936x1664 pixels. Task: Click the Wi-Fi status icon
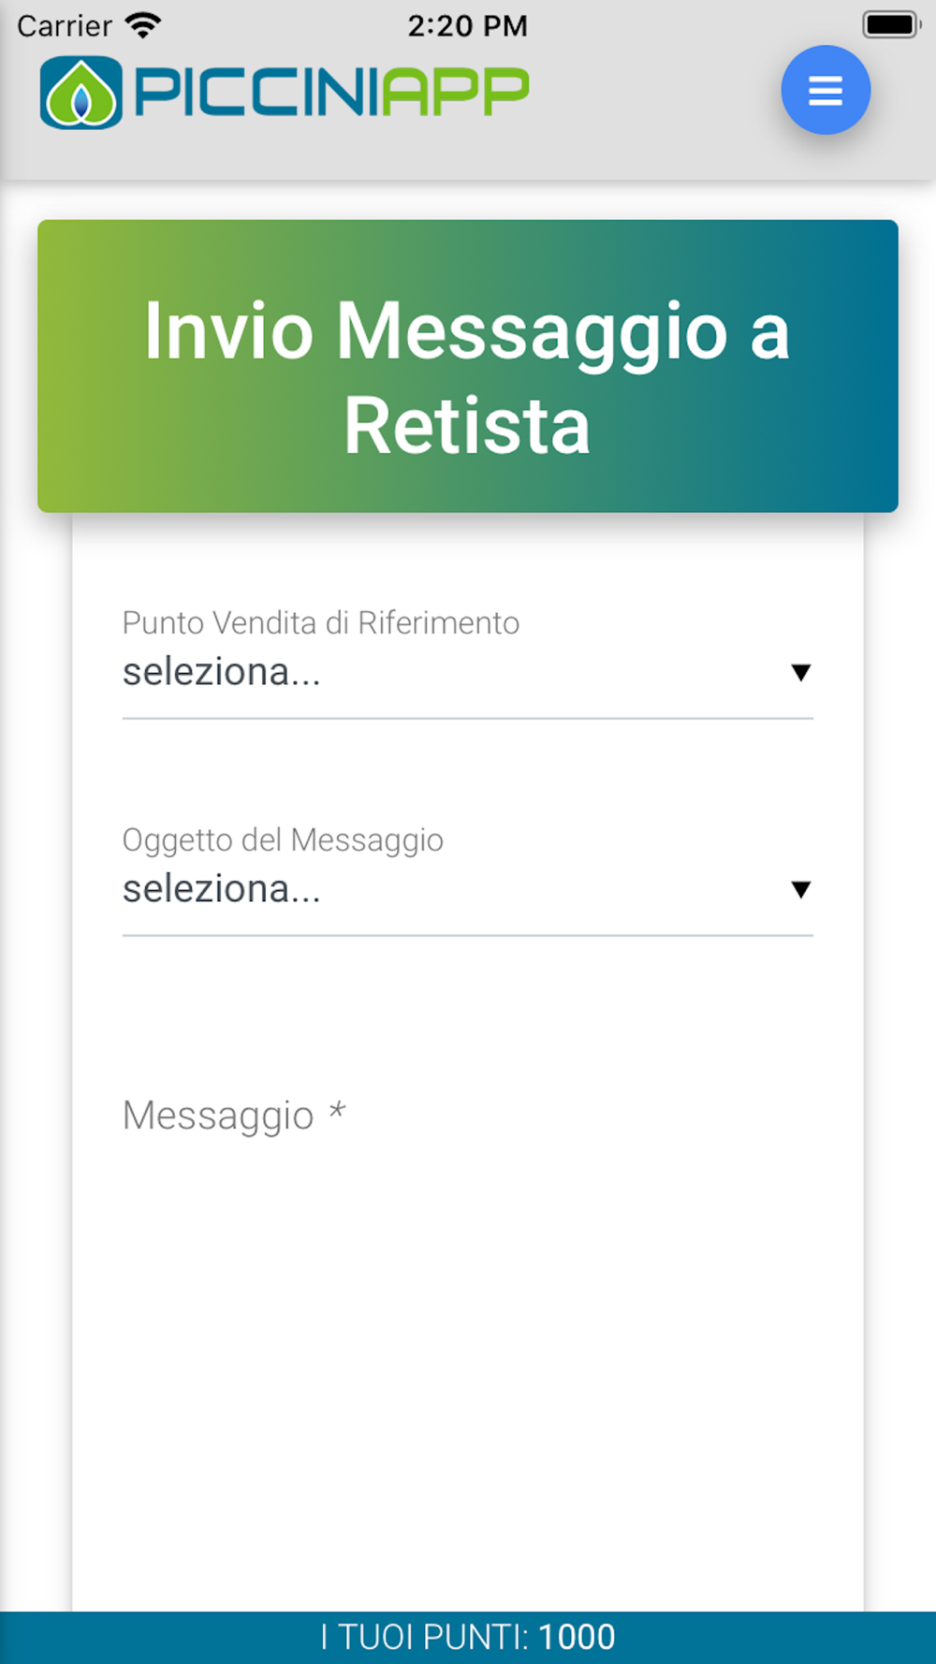point(143,25)
